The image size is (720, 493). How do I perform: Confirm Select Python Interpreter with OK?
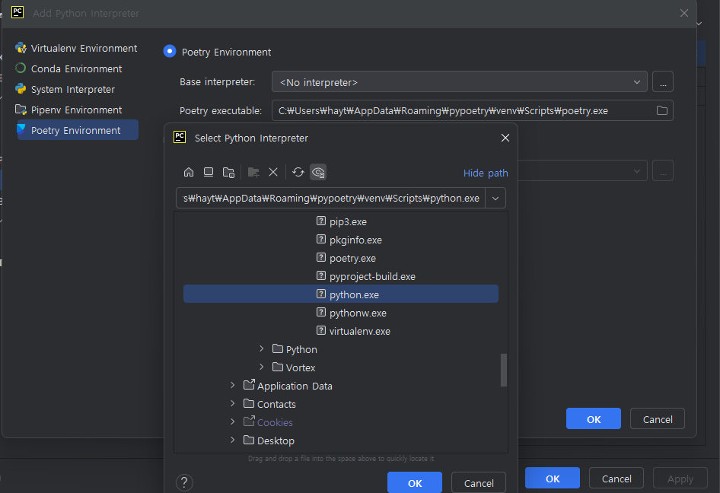coord(415,483)
